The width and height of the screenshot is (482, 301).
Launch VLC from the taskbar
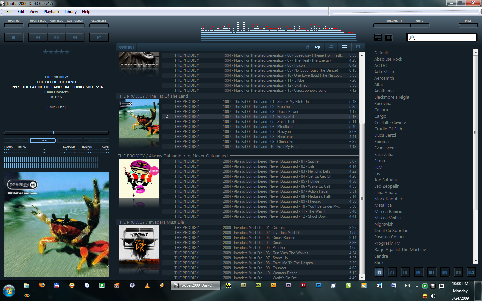pos(147,285)
